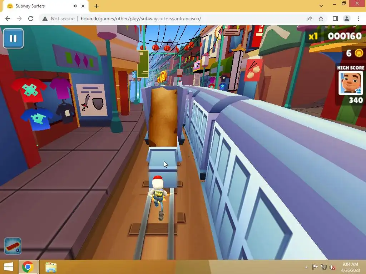Open the Chrome three-dot menu
The height and width of the screenshot is (274, 366).
click(x=358, y=19)
